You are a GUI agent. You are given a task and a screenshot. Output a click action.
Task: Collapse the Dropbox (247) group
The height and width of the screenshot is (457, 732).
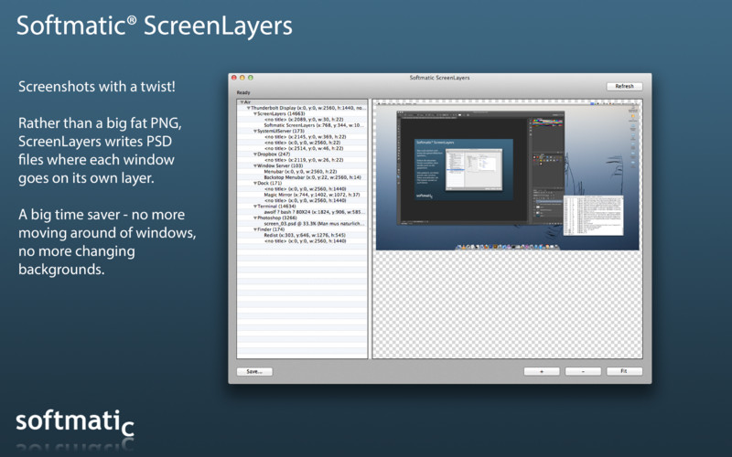point(255,154)
